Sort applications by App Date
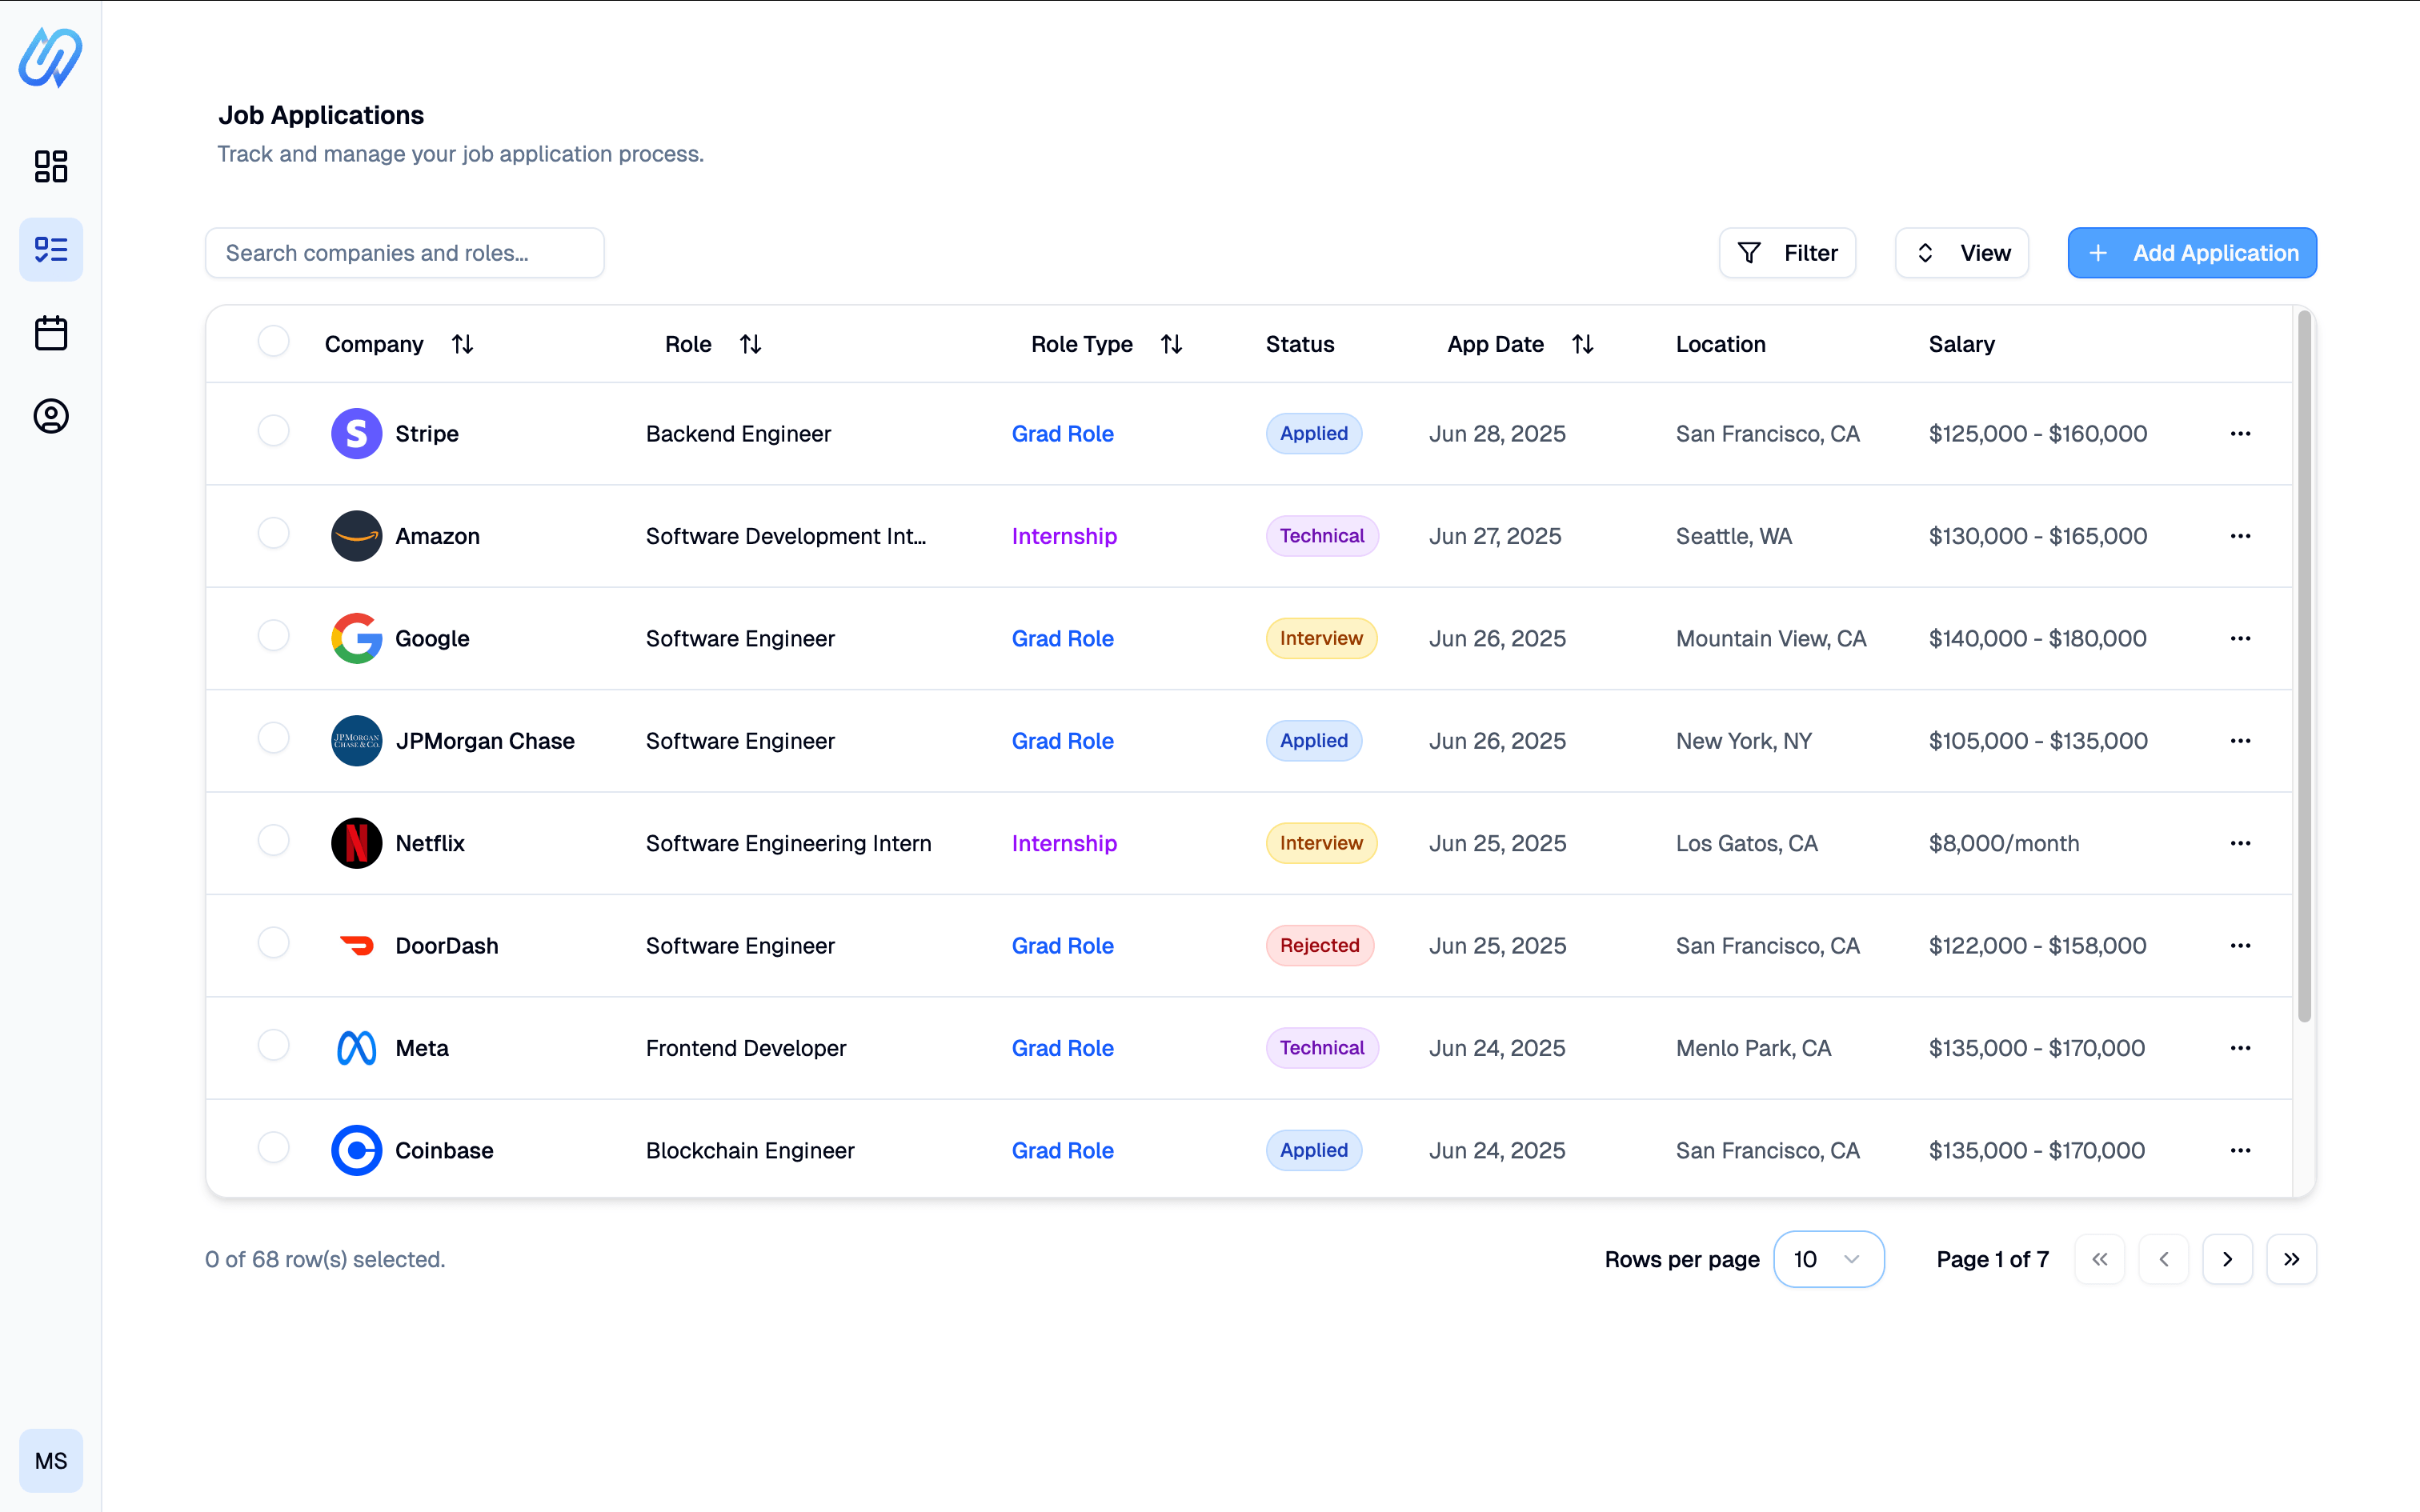This screenshot has height=1512, width=2420. (1583, 343)
